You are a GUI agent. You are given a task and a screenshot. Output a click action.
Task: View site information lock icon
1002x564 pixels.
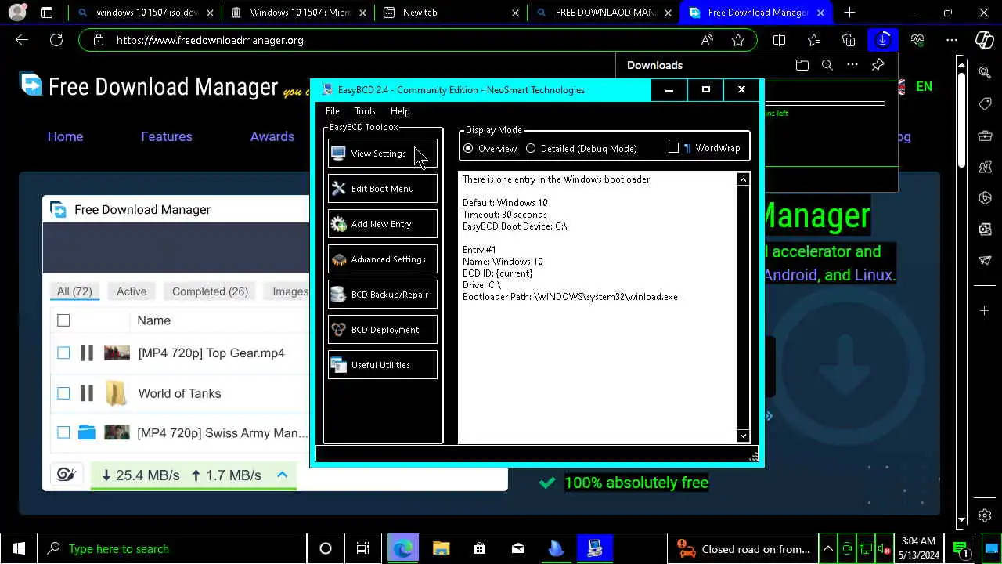click(98, 40)
